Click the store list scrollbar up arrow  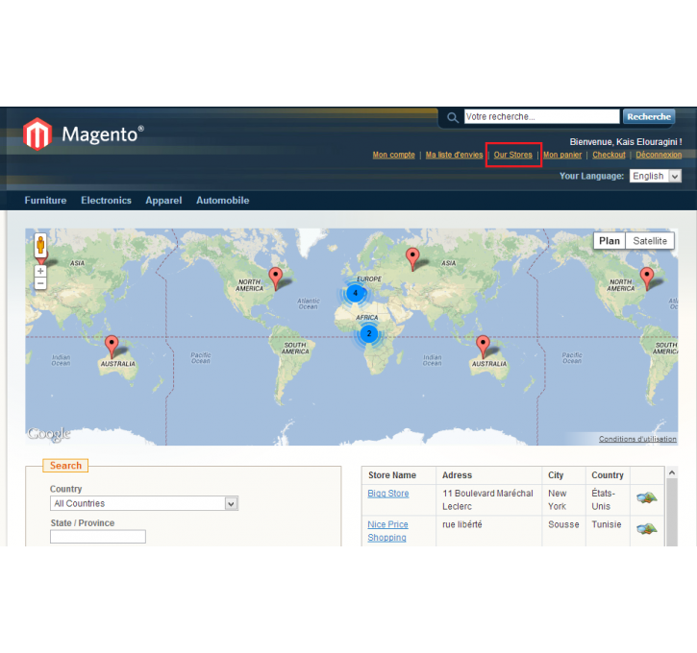[x=672, y=472]
